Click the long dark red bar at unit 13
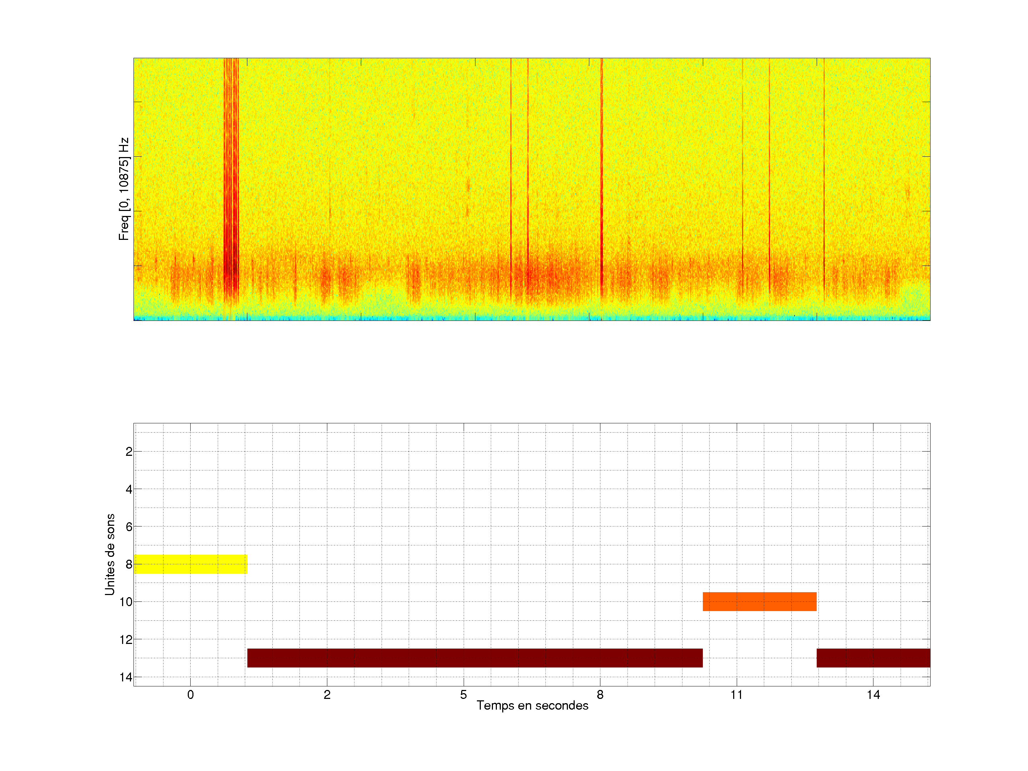Viewport: 1028px width, 771px height. tap(474, 657)
